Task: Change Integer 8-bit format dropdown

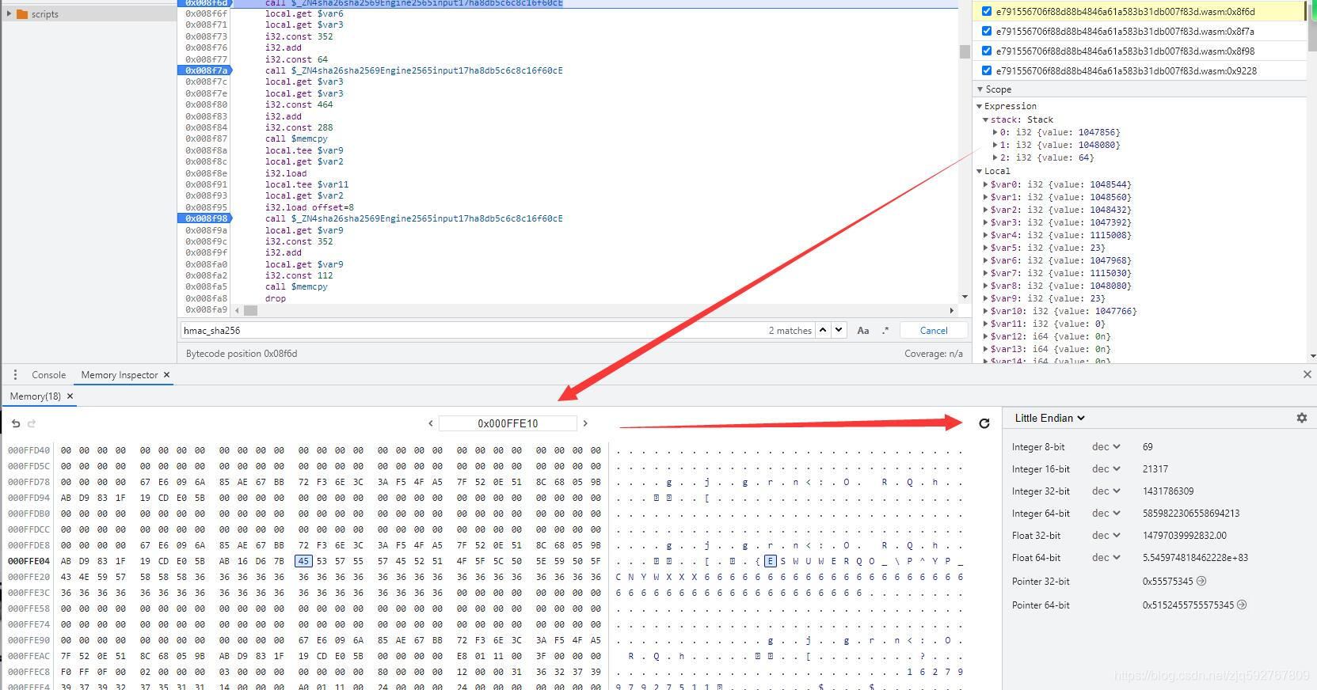Action: click(1106, 446)
